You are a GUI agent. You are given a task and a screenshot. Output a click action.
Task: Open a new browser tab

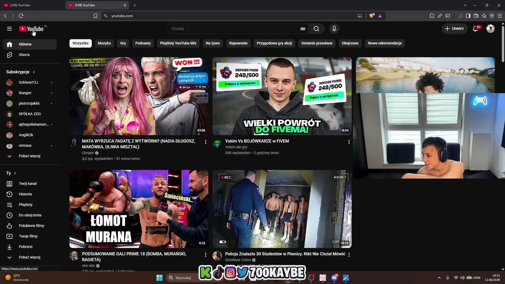click(x=135, y=5)
